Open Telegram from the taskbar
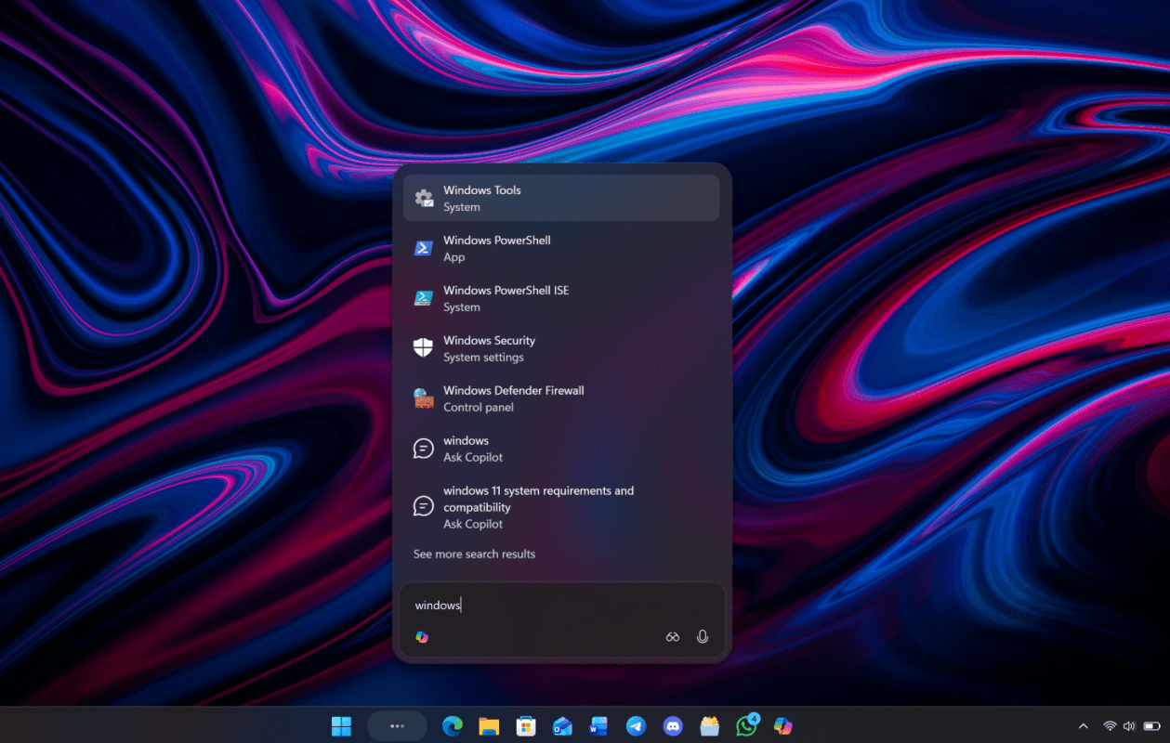 pos(636,725)
